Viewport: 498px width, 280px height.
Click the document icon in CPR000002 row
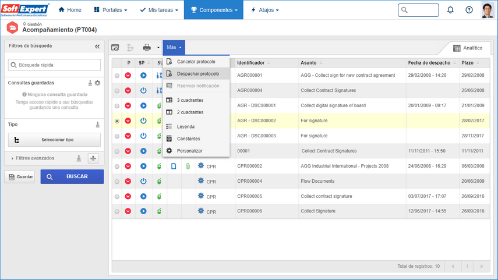tap(174, 166)
